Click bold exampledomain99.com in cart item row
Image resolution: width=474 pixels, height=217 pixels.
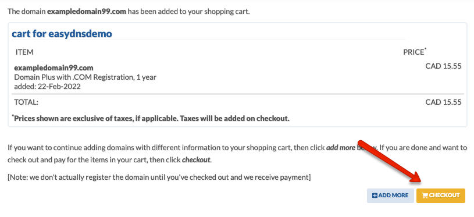pyautogui.click(x=54, y=67)
